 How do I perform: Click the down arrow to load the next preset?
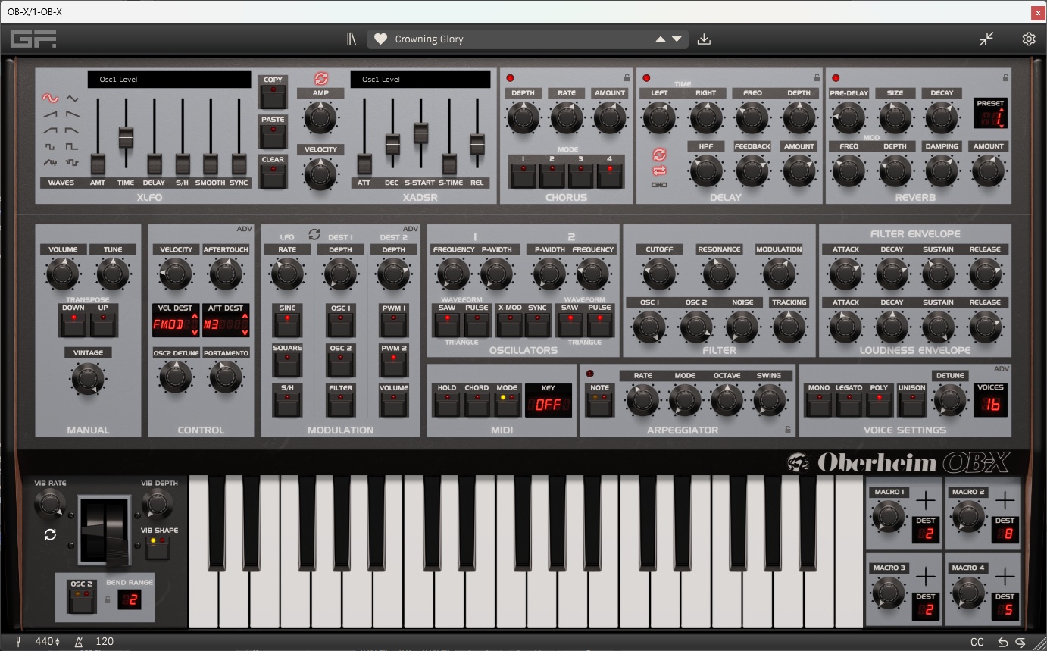677,39
